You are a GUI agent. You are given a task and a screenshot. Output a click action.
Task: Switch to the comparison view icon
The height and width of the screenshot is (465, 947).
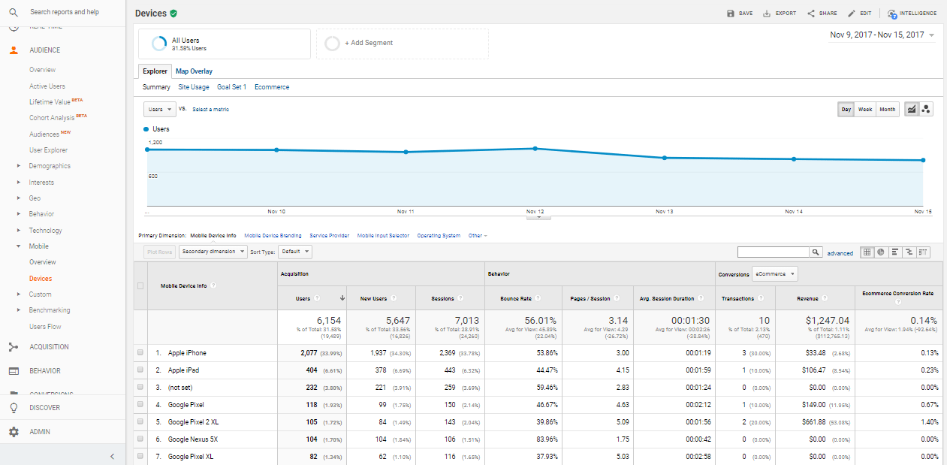pyautogui.click(x=909, y=252)
